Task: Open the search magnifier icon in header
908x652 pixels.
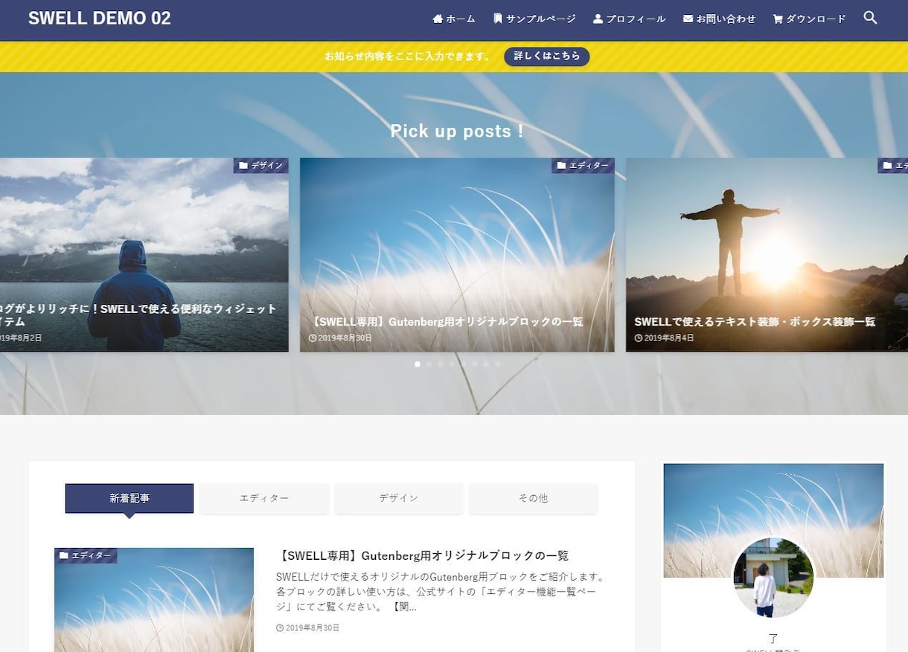Action: pos(870,18)
